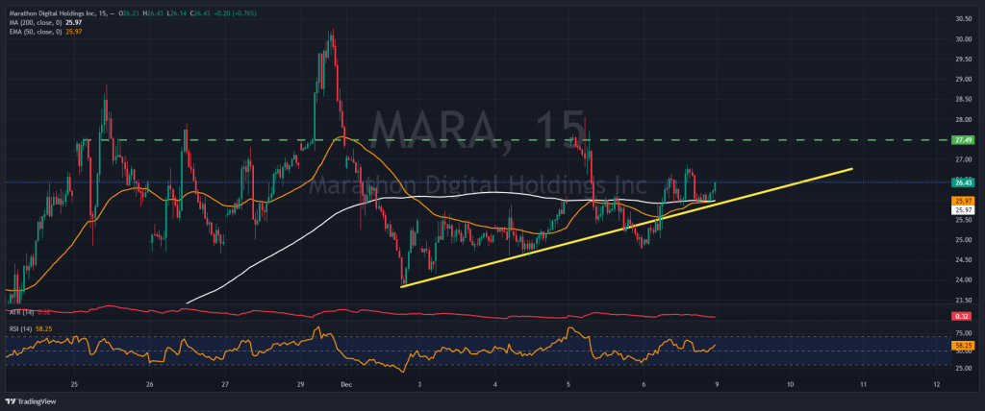Click date 12 on the time axis
The image size is (985, 411).
937,383
